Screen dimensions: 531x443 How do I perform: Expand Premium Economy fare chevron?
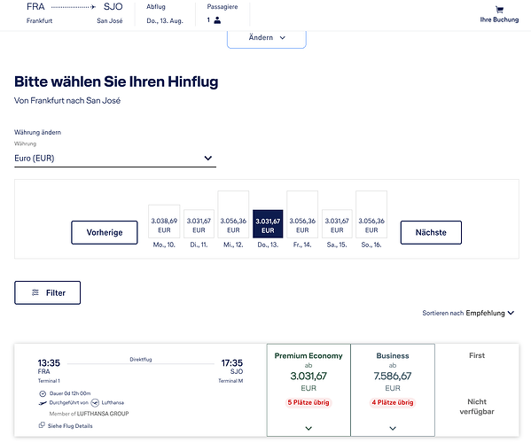point(308,428)
